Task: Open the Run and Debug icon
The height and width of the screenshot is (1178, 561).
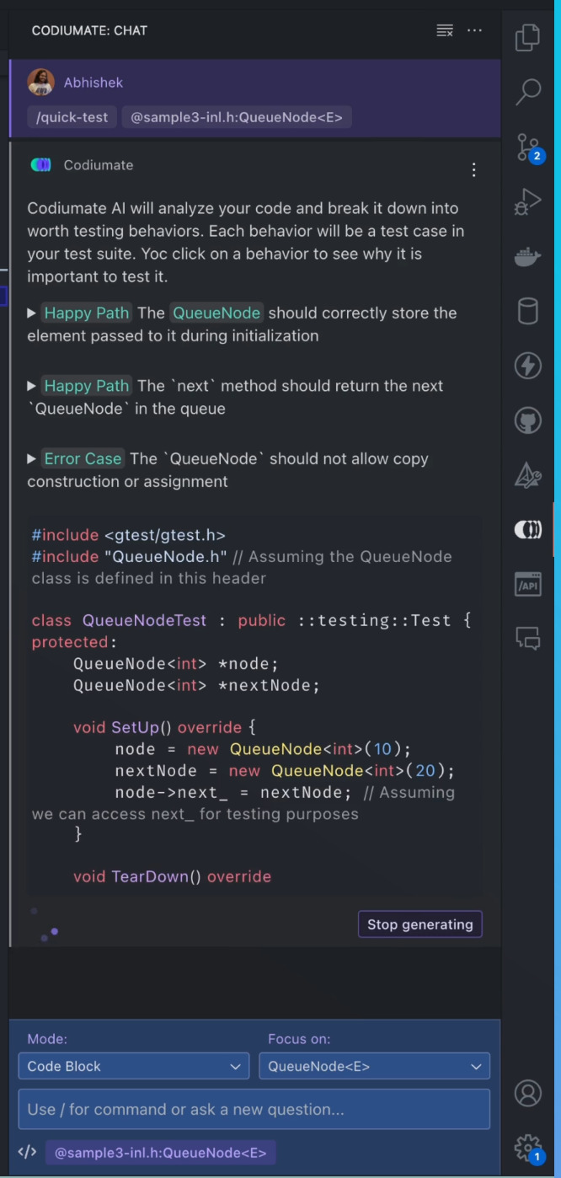Action: click(527, 202)
